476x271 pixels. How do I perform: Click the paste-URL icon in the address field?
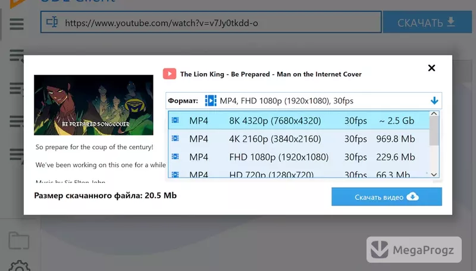[52, 22]
